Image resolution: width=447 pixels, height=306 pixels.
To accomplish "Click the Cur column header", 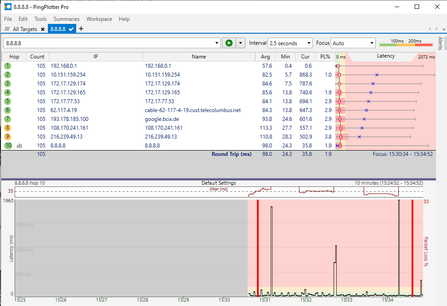I will coord(305,57).
